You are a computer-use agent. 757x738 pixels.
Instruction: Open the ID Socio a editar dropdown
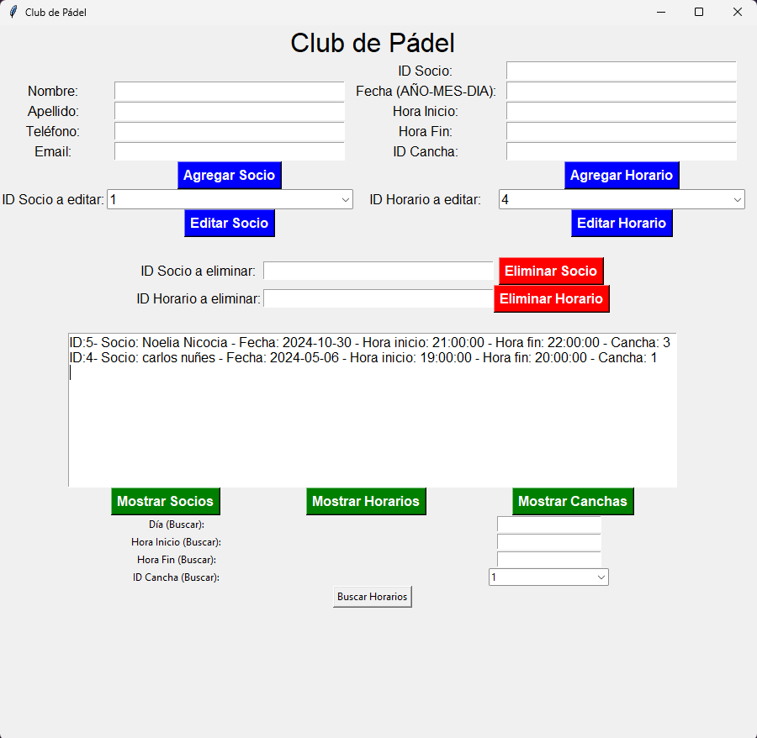pyautogui.click(x=345, y=199)
